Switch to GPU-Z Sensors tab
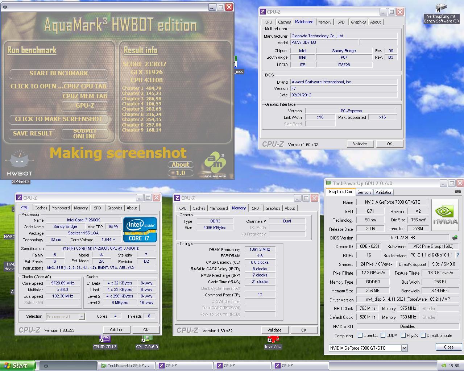Screen dimensions: 464x371 point(364,192)
